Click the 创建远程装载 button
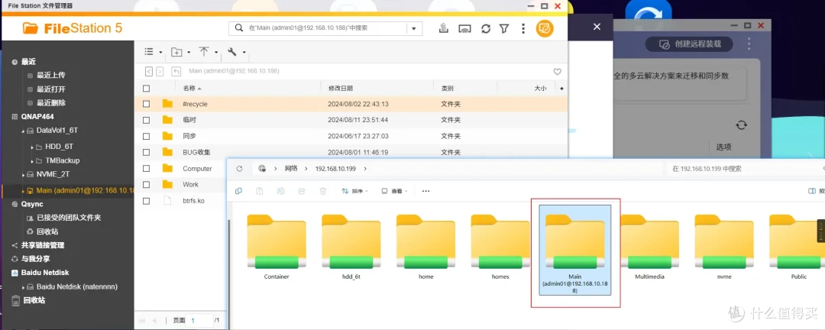Image resolution: width=825 pixels, height=330 pixels. point(689,44)
